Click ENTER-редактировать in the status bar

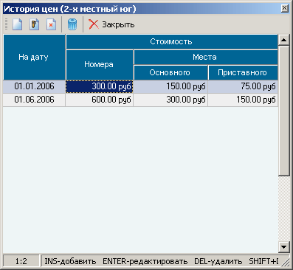145,261
